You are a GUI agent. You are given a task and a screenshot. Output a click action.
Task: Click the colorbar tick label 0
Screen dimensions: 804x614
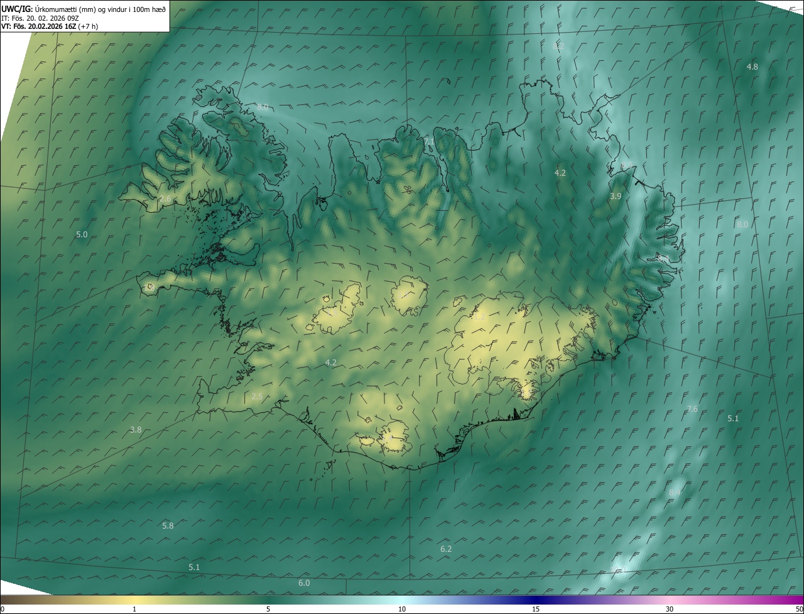click(x=3, y=609)
